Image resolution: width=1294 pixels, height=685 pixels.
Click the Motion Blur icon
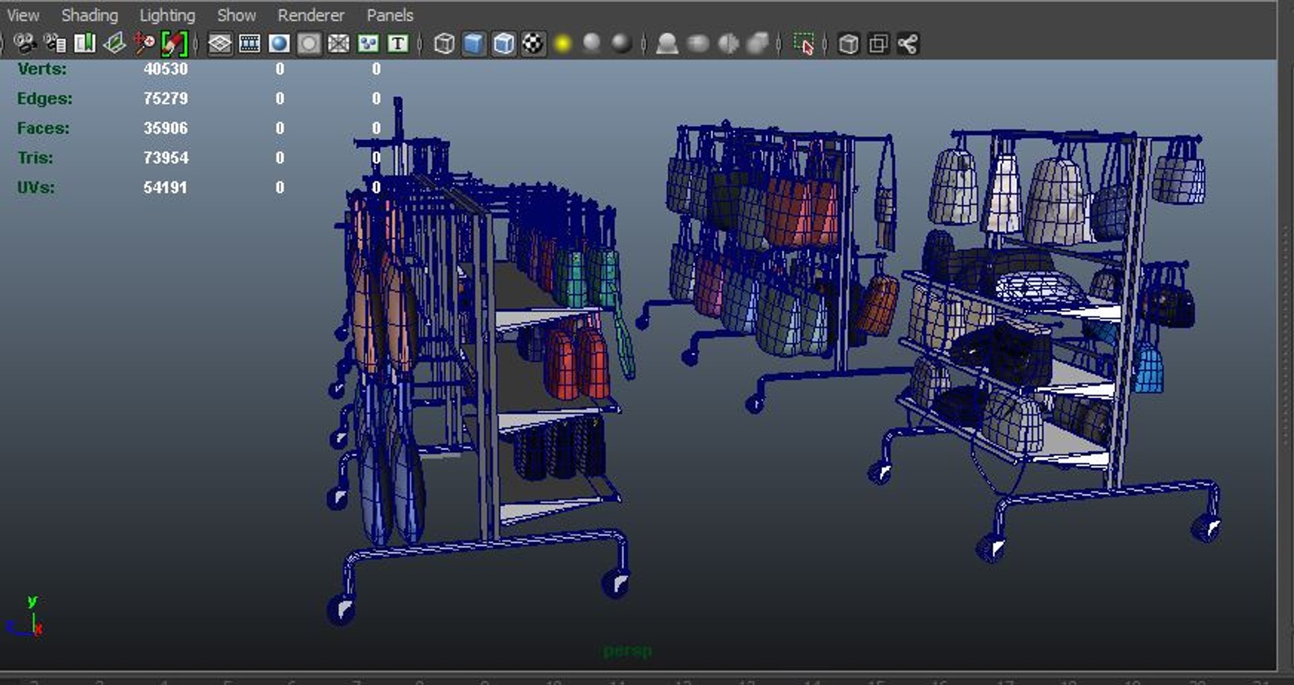click(x=698, y=44)
